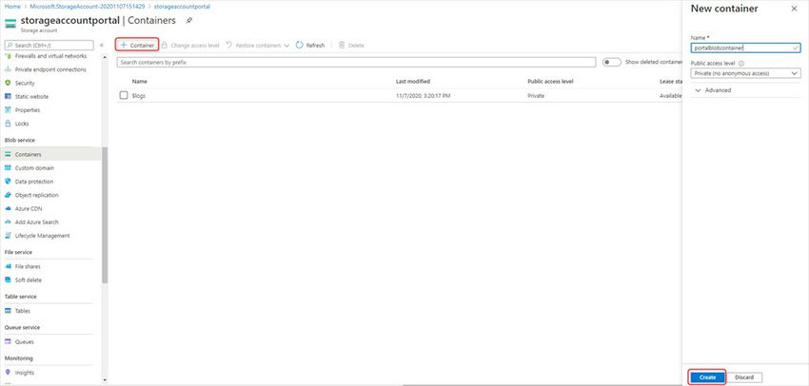809x386 pixels.
Task: Click Change access level in toolbar
Action: click(190, 46)
